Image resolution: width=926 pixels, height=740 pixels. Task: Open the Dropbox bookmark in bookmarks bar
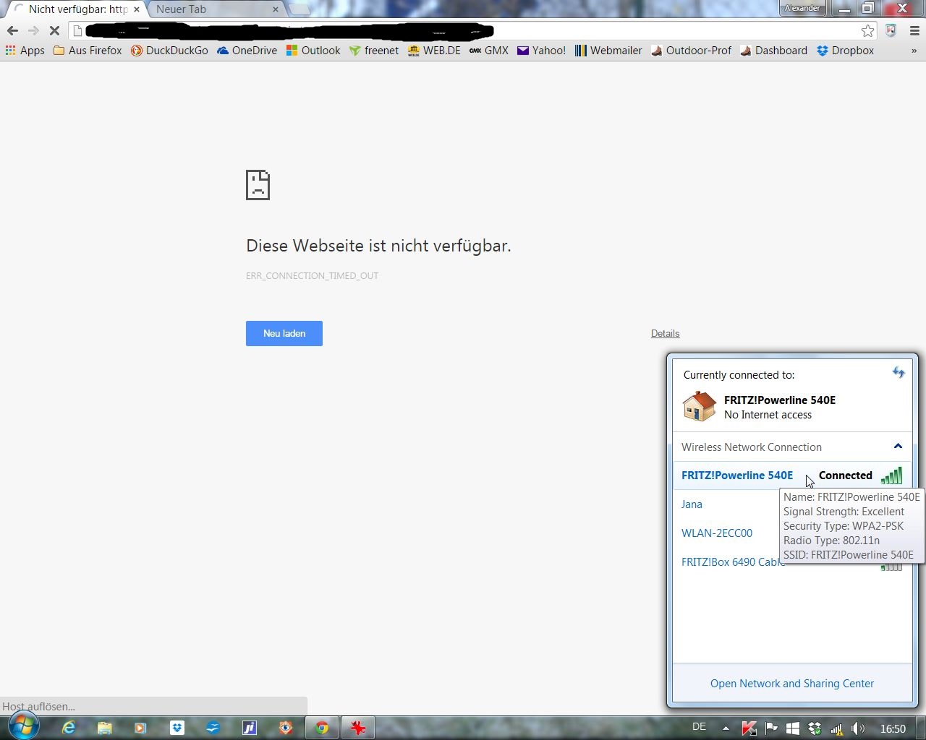point(845,51)
